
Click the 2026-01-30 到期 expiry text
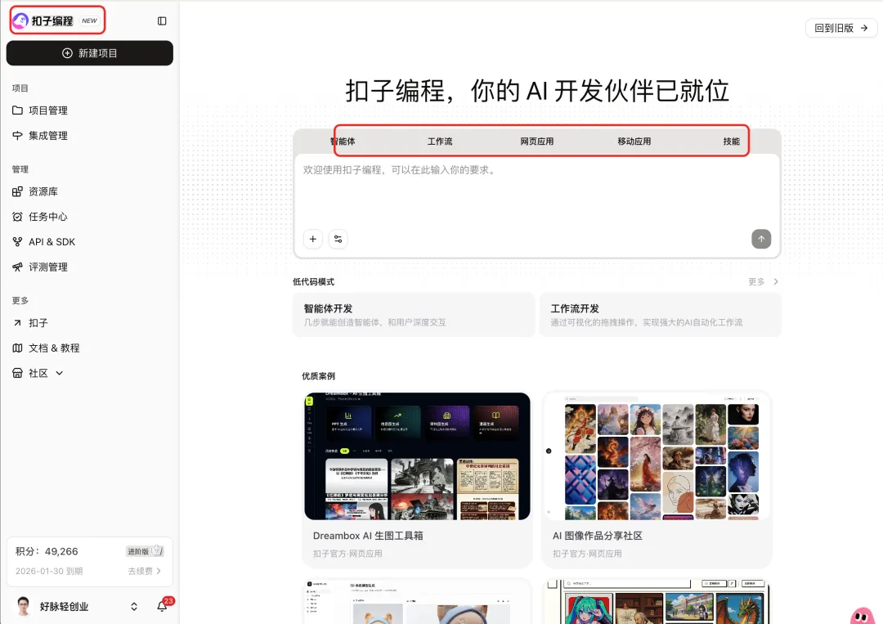(x=49, y=571)
